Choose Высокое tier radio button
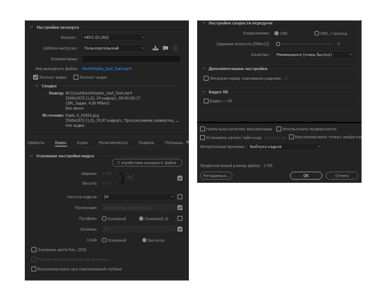 [145, 240]
